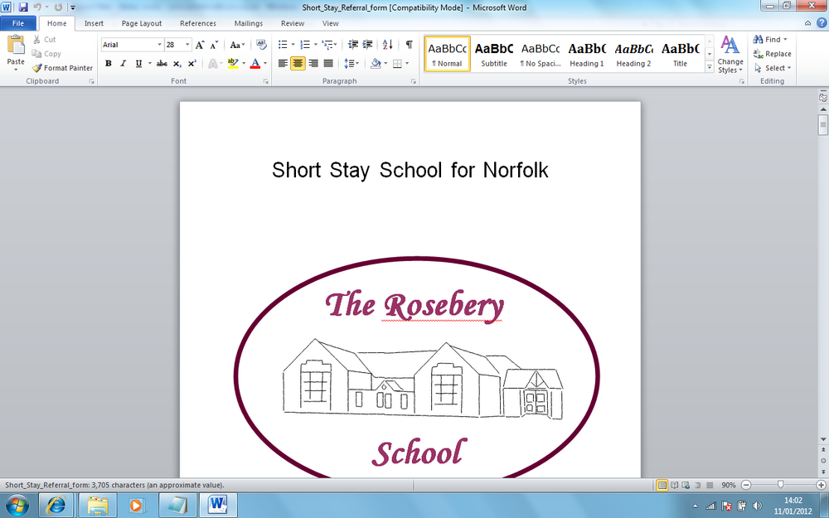Click the Increase Indent icon
The image size is (829, 518).
(x=367, y=45)
